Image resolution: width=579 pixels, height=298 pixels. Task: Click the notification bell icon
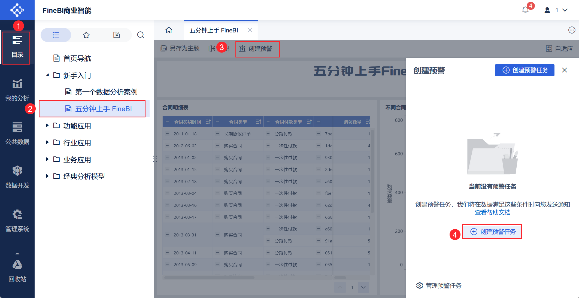click(x=525, y=10)
